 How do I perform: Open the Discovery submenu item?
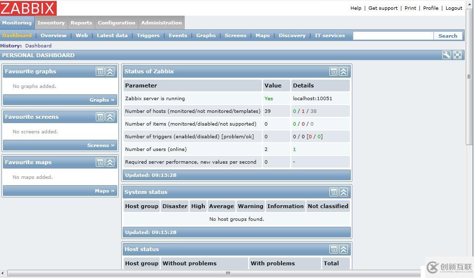pyautogui.click(x=292, y=35)
